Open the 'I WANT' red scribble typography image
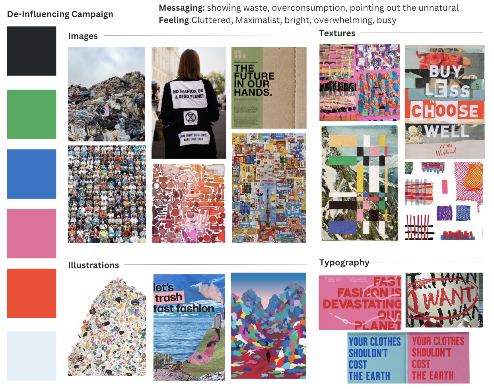The image size is (494, 389). 444,300
